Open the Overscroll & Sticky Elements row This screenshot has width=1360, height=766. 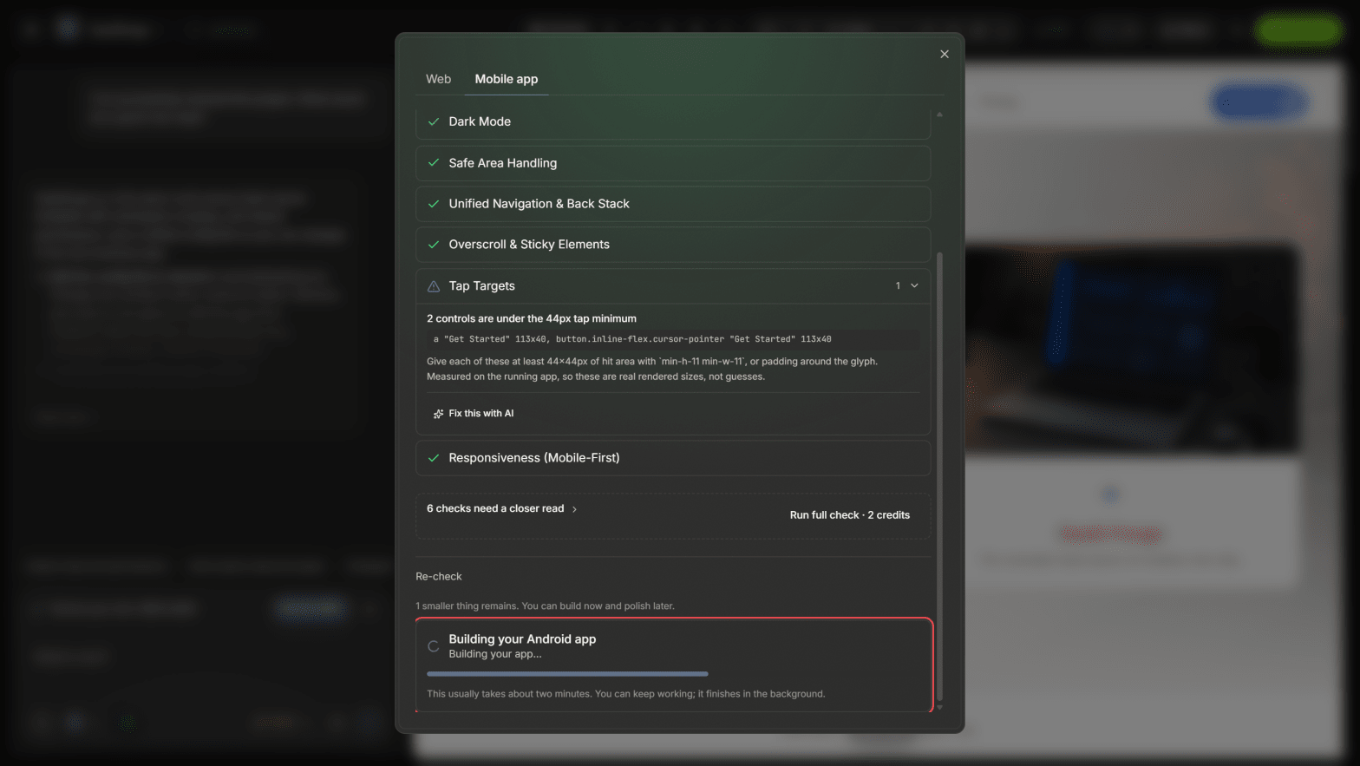click(x=673, y=245)
